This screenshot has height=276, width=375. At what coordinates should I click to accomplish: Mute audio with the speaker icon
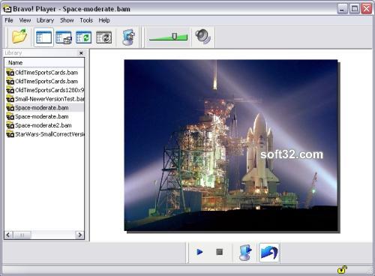(x=203, y=37)
